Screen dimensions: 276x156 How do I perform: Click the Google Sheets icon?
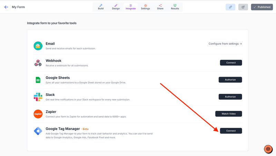point(38,80)
